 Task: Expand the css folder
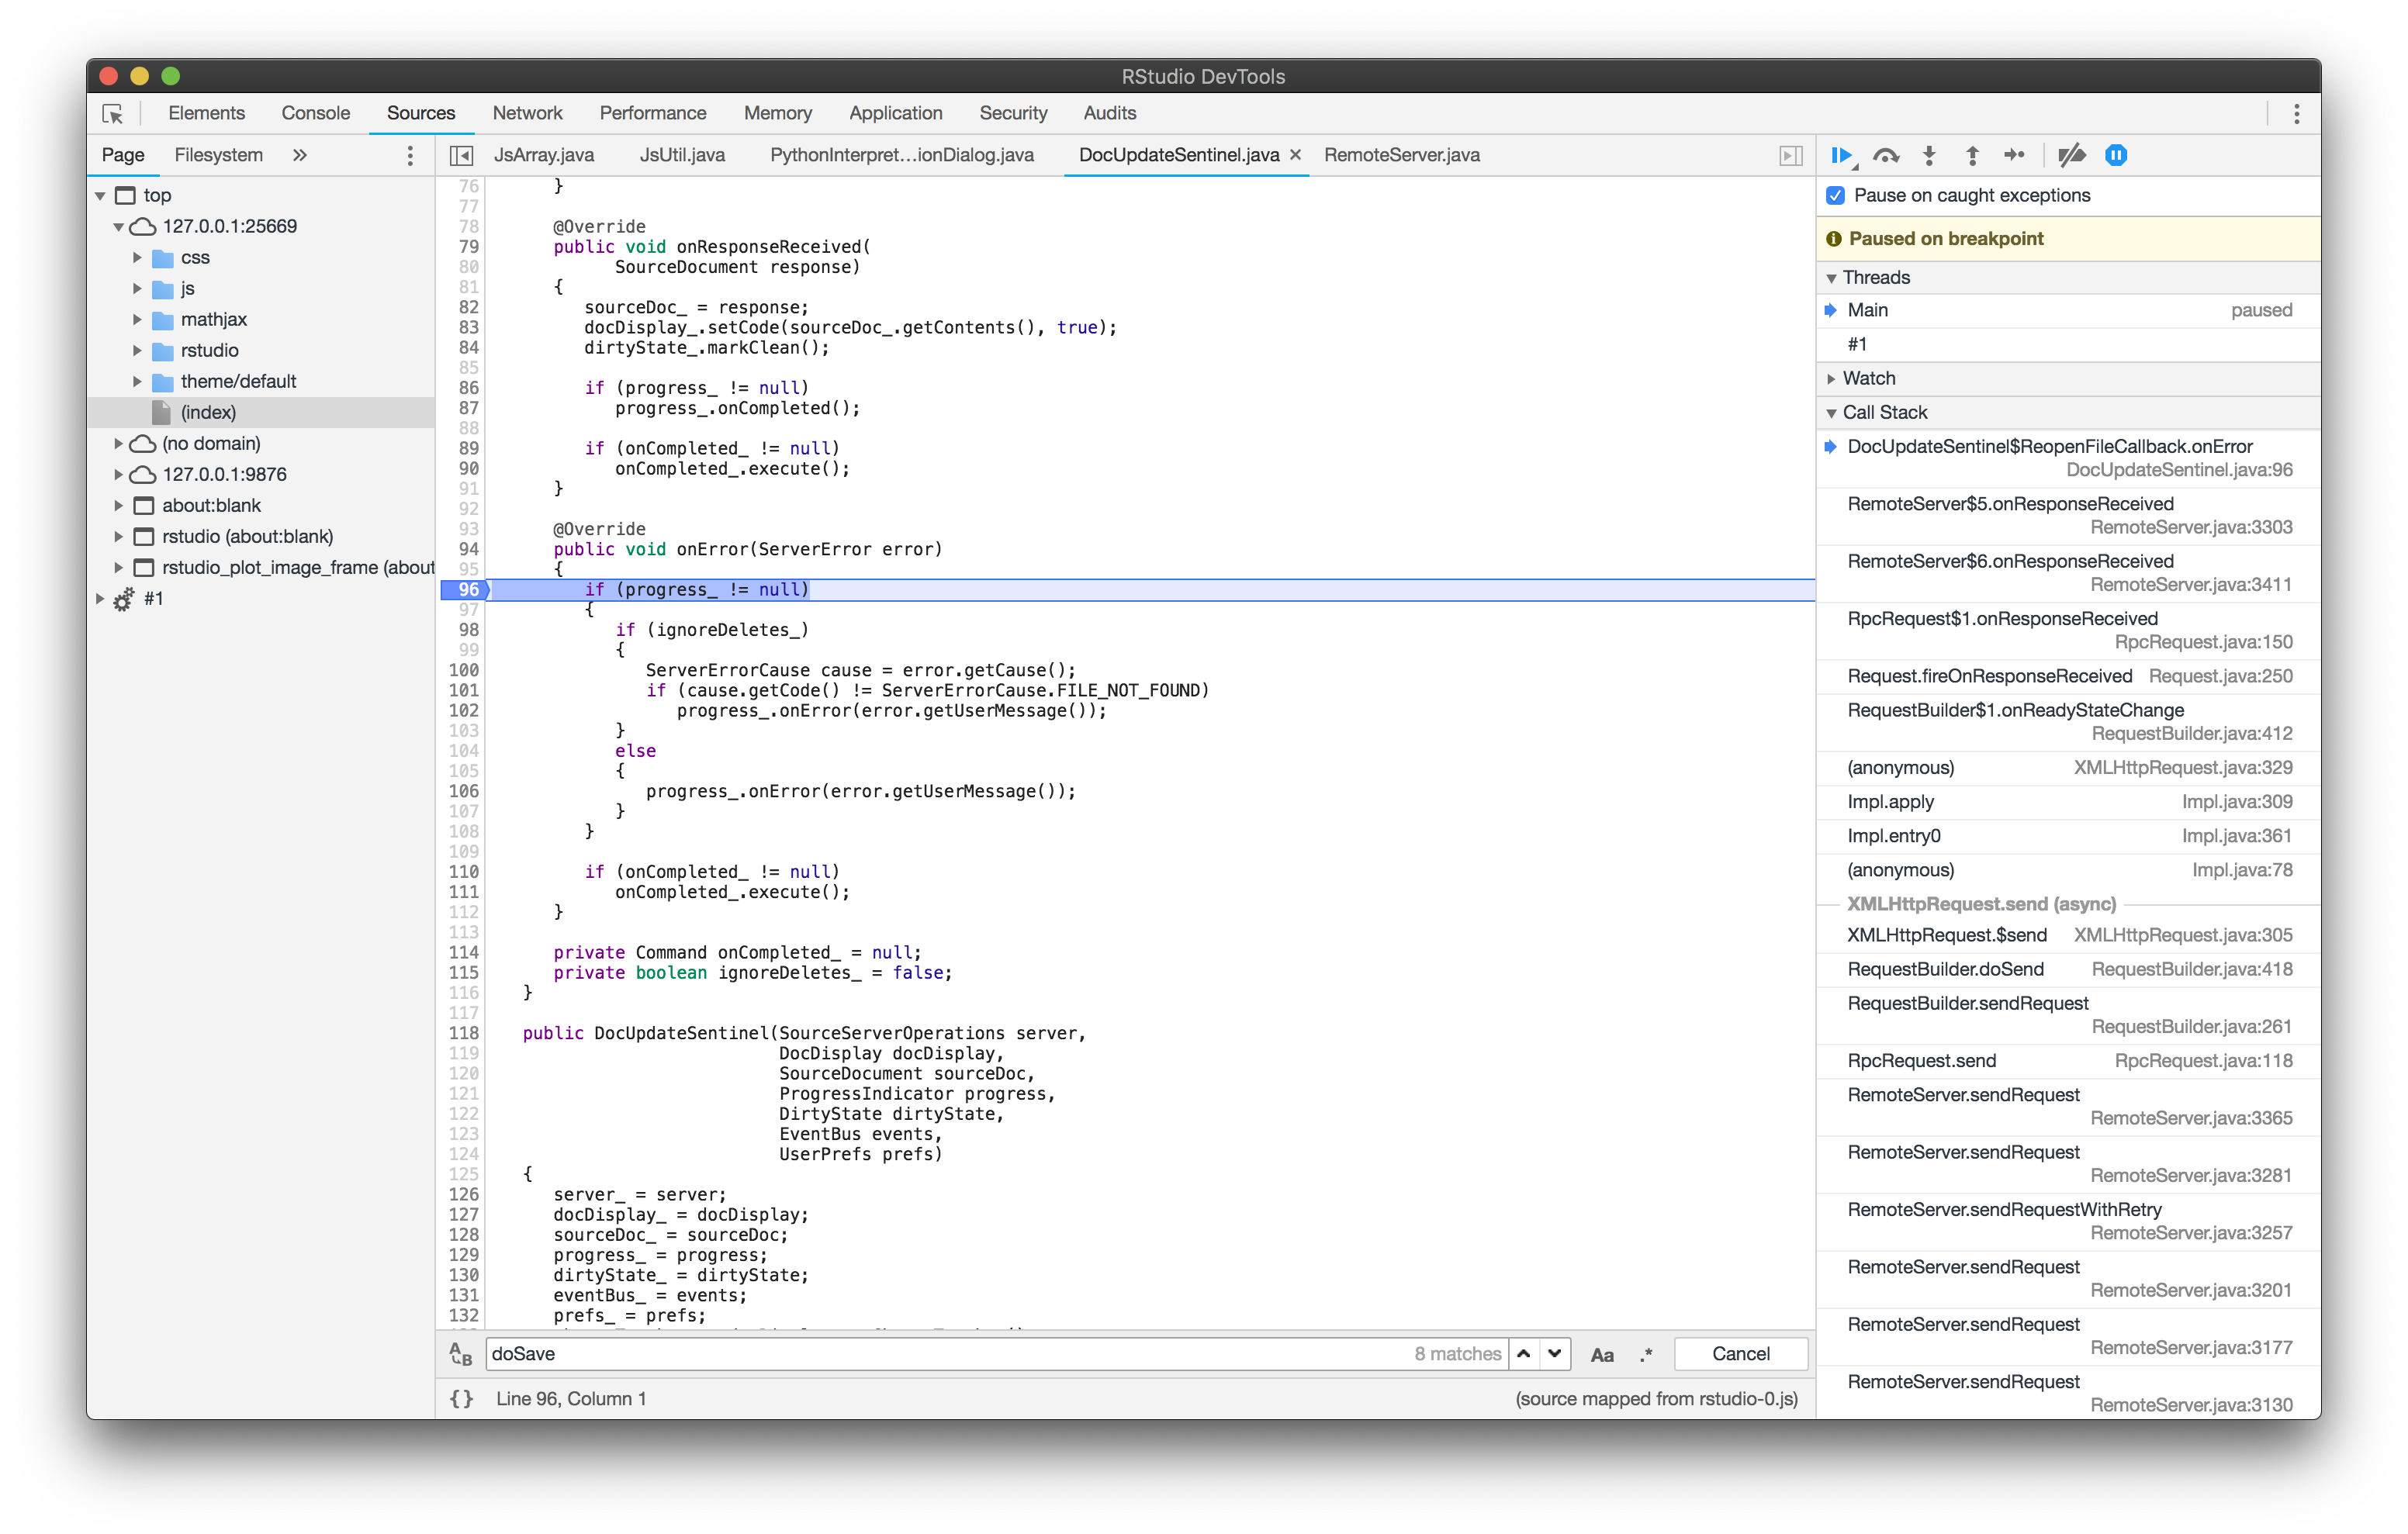[137, 257]
